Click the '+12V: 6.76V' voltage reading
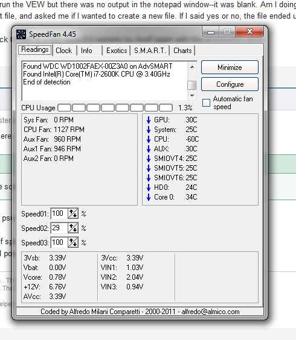This screenshot has width=296, height=340. click(x=45, y=287)
